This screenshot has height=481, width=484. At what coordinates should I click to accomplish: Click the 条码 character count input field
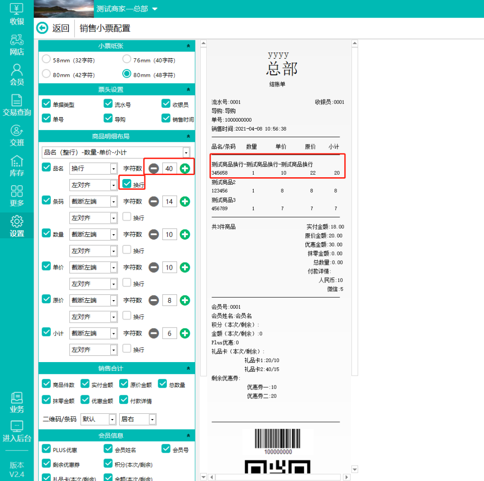click(169, 201)
